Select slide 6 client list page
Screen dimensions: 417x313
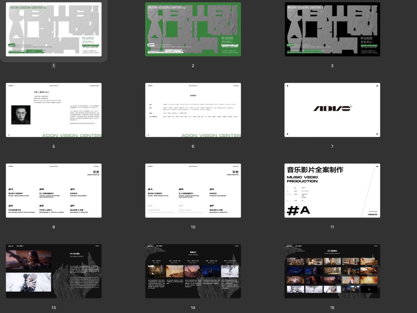193,110
